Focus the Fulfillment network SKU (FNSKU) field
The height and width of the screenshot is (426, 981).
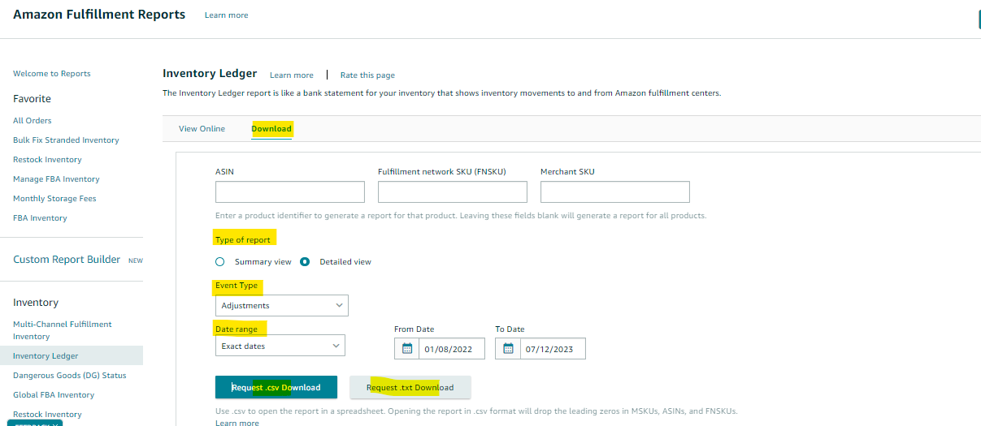(453, 191)
